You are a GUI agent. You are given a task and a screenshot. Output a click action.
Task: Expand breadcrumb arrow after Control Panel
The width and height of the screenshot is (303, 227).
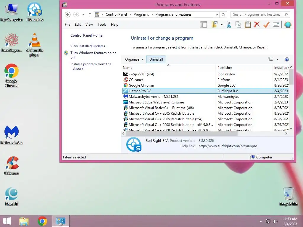point(130,14)
